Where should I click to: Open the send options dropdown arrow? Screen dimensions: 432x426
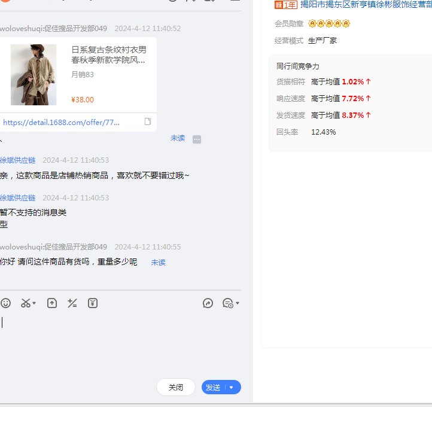coord(232,387)
